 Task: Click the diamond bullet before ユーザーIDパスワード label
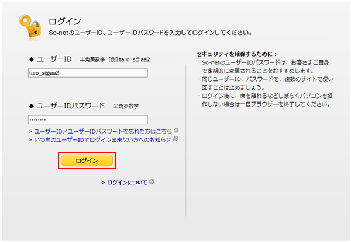pyautogui.click(x=30, y=106)
